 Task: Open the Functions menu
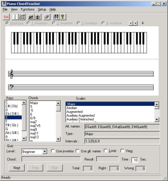coord(28,9)
